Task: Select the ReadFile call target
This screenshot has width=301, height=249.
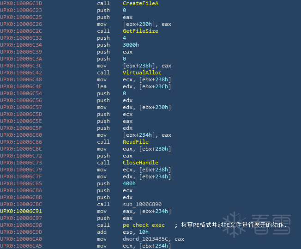Action: [x=136, y=142]
